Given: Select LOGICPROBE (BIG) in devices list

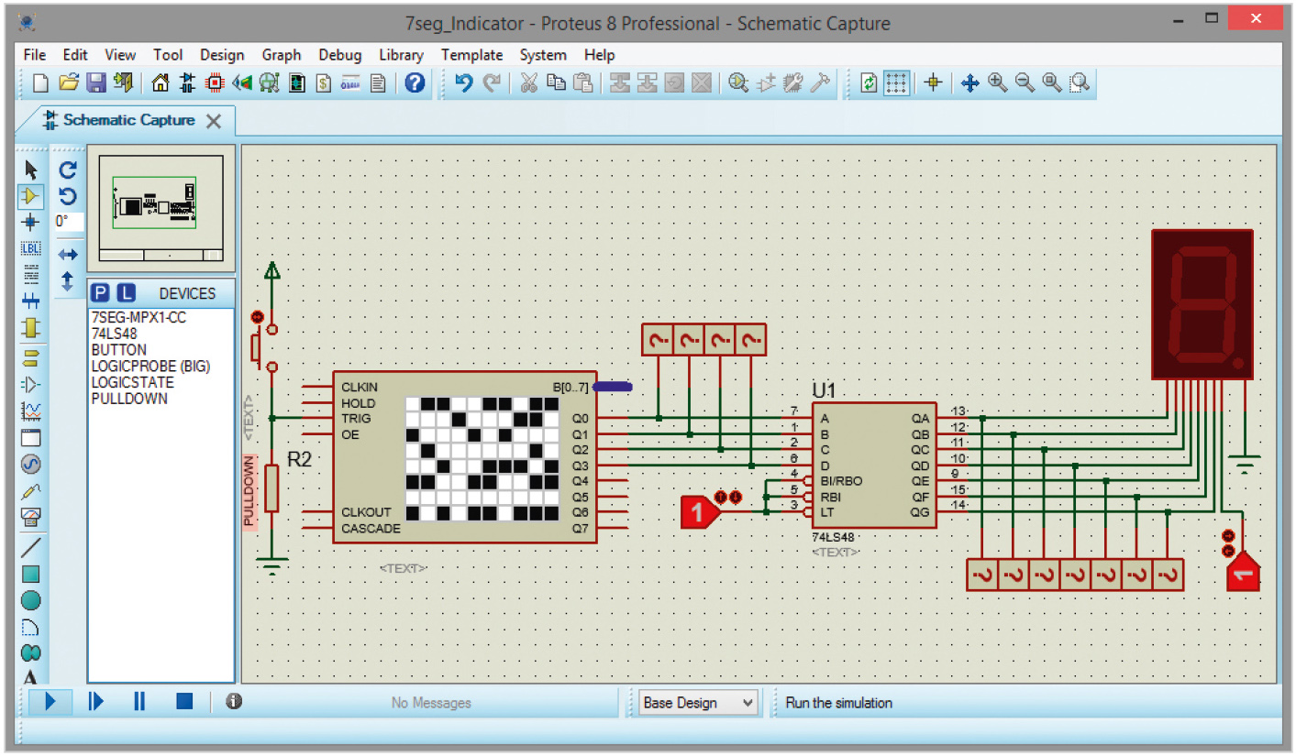Looking at the screenshot, I should click(x=151, y=367).
